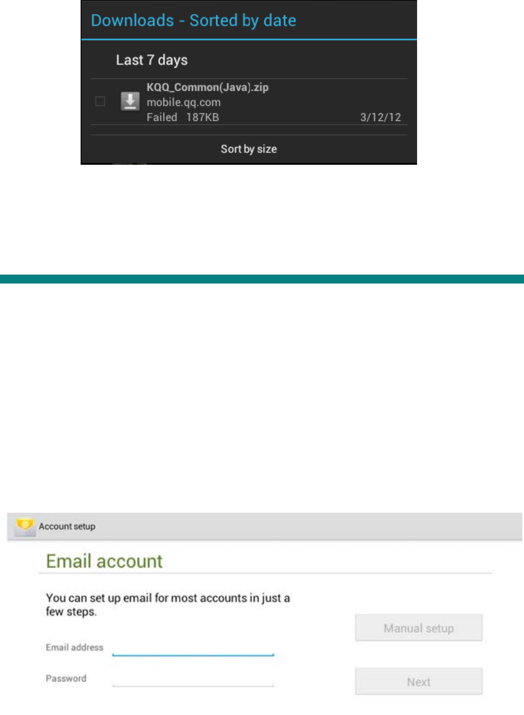Click the Failed 187KB status text
The width and height of the screenshot is (524, 715).
183,117
